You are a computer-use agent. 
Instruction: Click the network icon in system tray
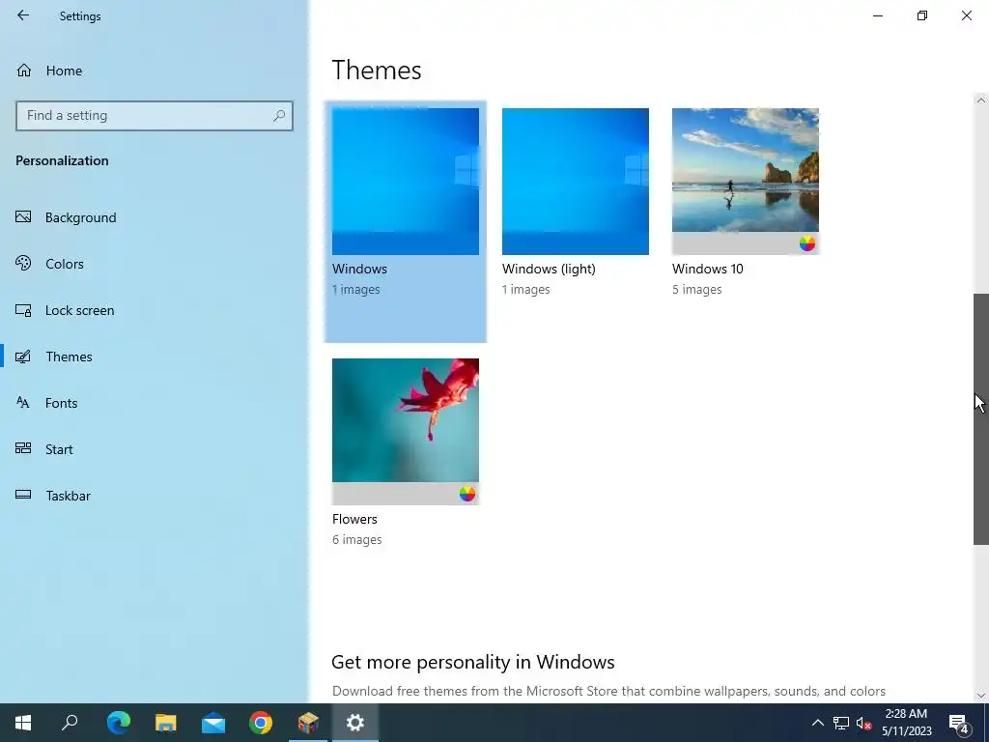841,723
